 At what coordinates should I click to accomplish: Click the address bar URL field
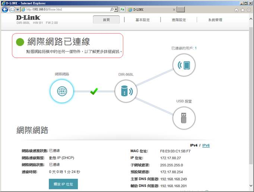pos(67,9)
